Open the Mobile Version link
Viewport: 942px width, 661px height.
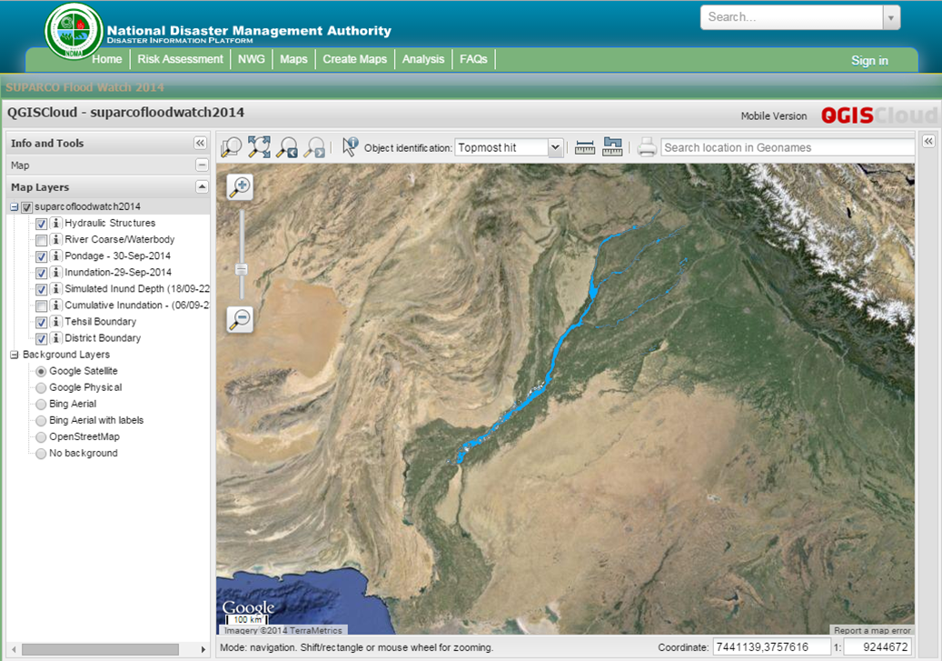[x=773, y=115]
